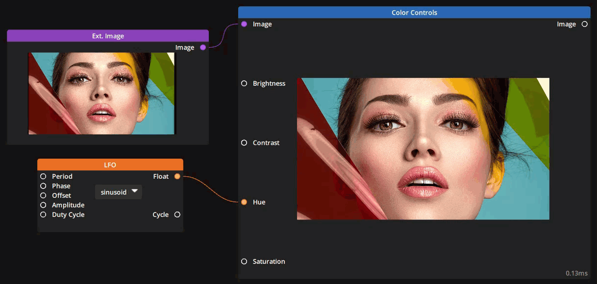Screen dimensions: 597x284
Task: Click the Cycle output label in LFO
Action: (161, 214)
